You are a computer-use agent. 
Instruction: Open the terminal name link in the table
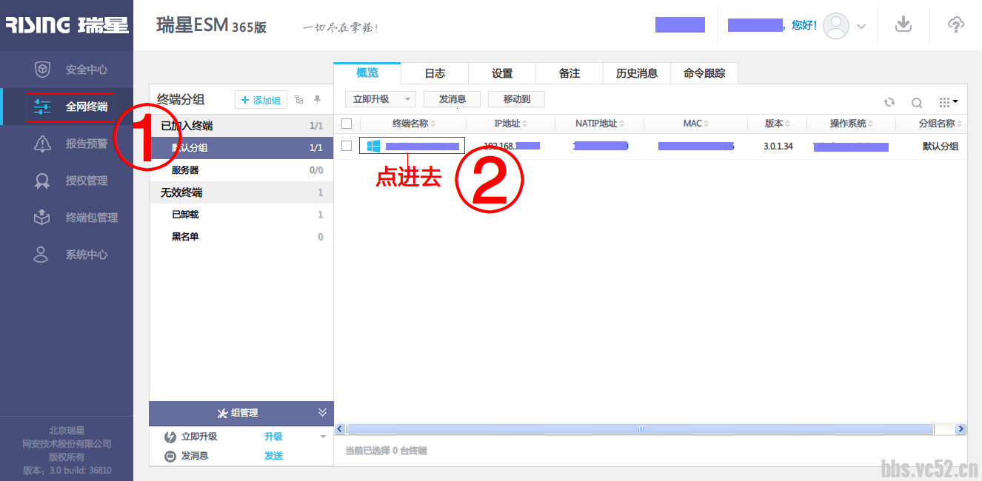point(422,147)
